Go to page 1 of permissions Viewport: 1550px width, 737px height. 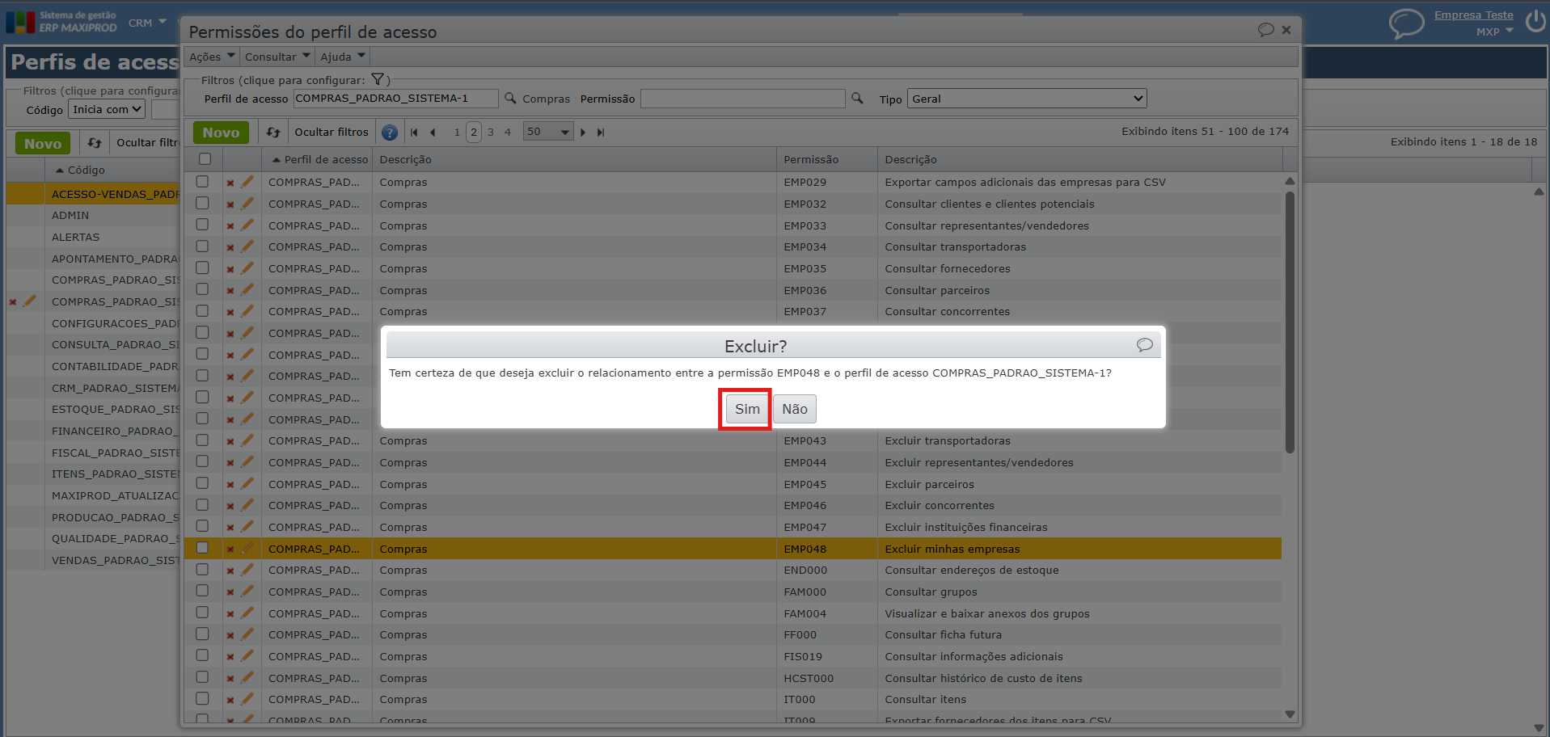coord(457,133)
